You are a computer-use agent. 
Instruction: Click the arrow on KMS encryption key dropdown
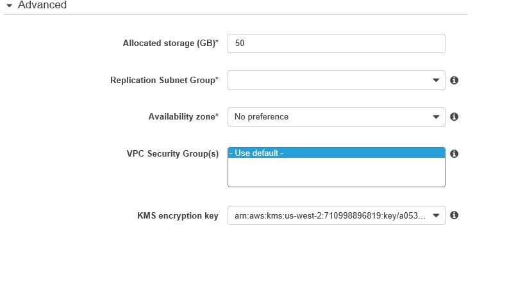coord(436,215)
